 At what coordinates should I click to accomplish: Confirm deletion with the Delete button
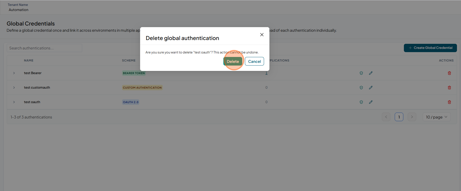click(233, 61)
